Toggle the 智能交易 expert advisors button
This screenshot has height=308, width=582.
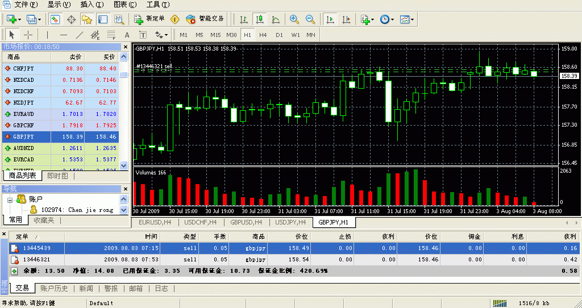[x=205, y=19]
